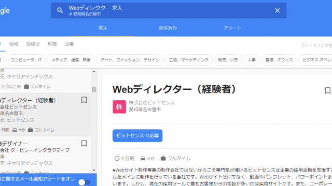Filter by コンピュータ、IT category chip
332x186 pixels.
pyautogui.click(x=26, y=60)
